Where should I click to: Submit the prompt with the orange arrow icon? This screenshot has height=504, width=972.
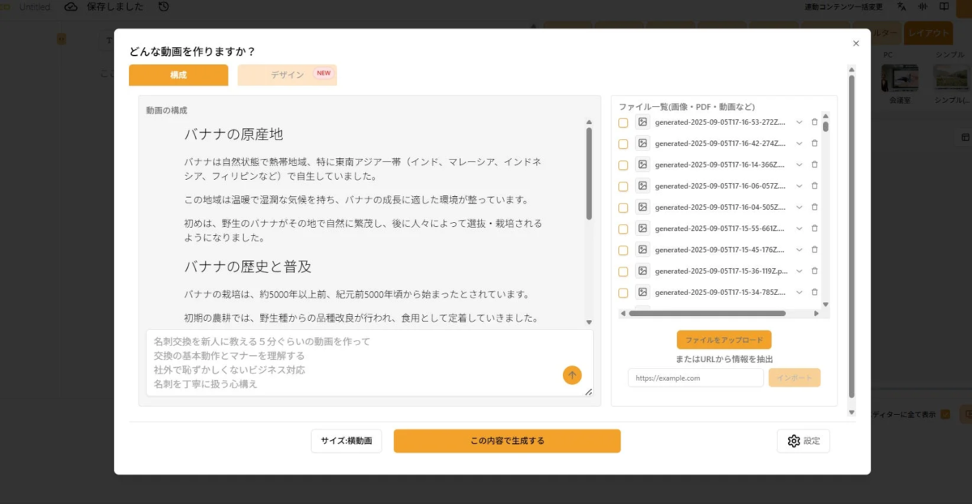click(x=572, y=375)
